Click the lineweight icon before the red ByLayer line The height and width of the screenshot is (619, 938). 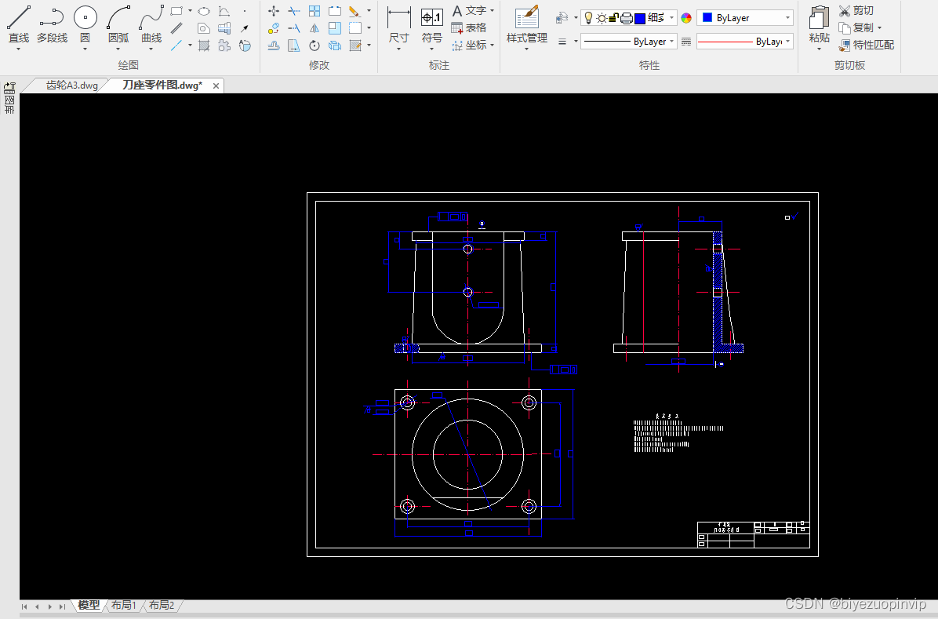click(686, 42)
